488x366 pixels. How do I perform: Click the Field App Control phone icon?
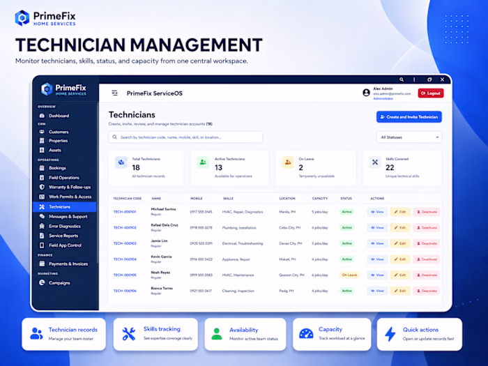pos(42,245)
